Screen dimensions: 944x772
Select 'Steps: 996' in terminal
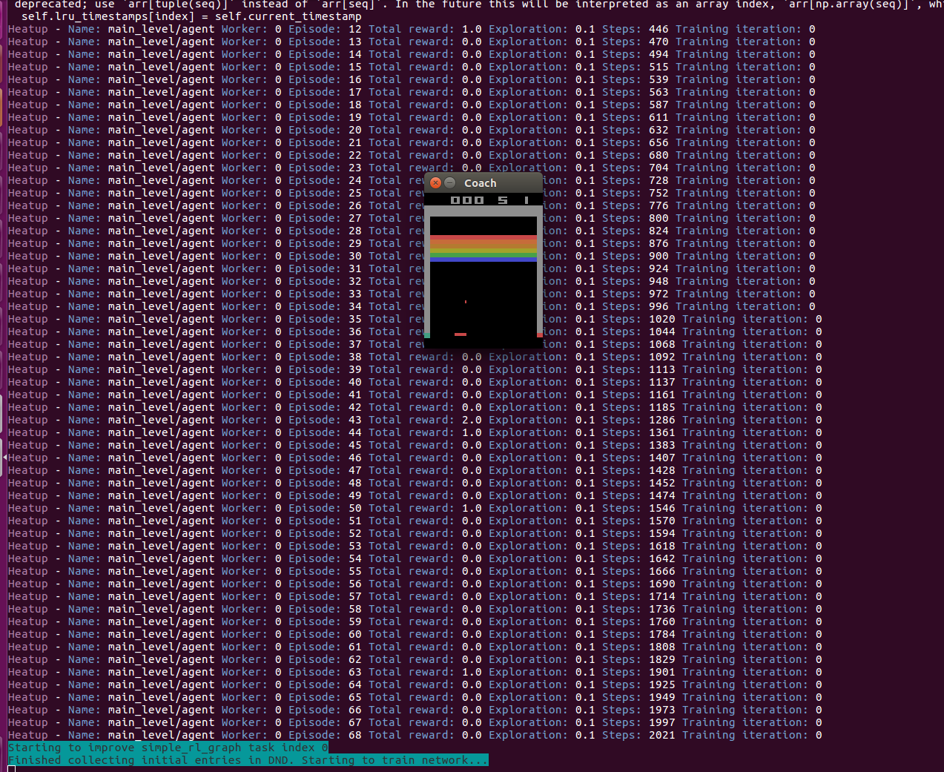click(x=635, y=306)
